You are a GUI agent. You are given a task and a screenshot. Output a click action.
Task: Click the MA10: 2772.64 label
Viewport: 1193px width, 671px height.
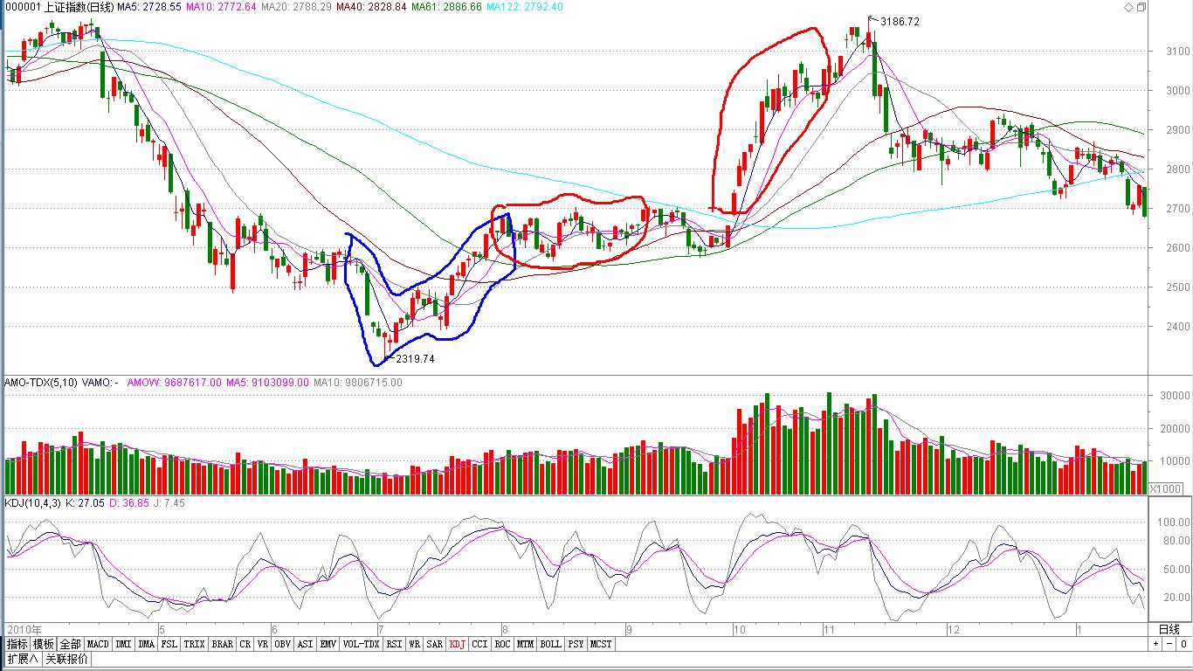coord(222,7)
